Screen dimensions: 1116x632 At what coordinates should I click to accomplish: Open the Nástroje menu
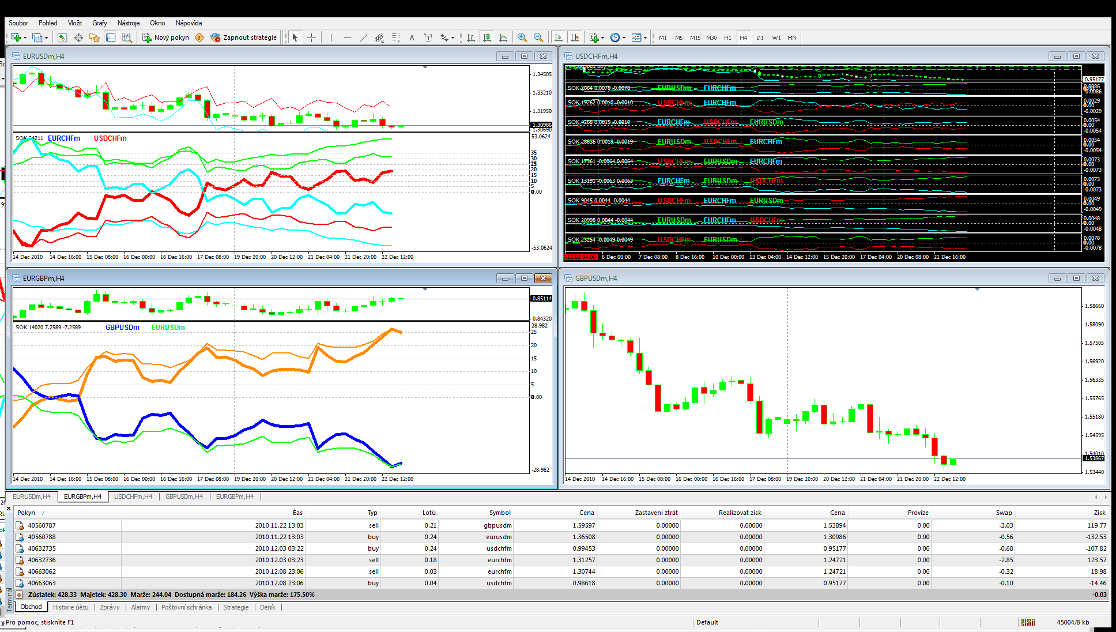click(x=128, y=23)
